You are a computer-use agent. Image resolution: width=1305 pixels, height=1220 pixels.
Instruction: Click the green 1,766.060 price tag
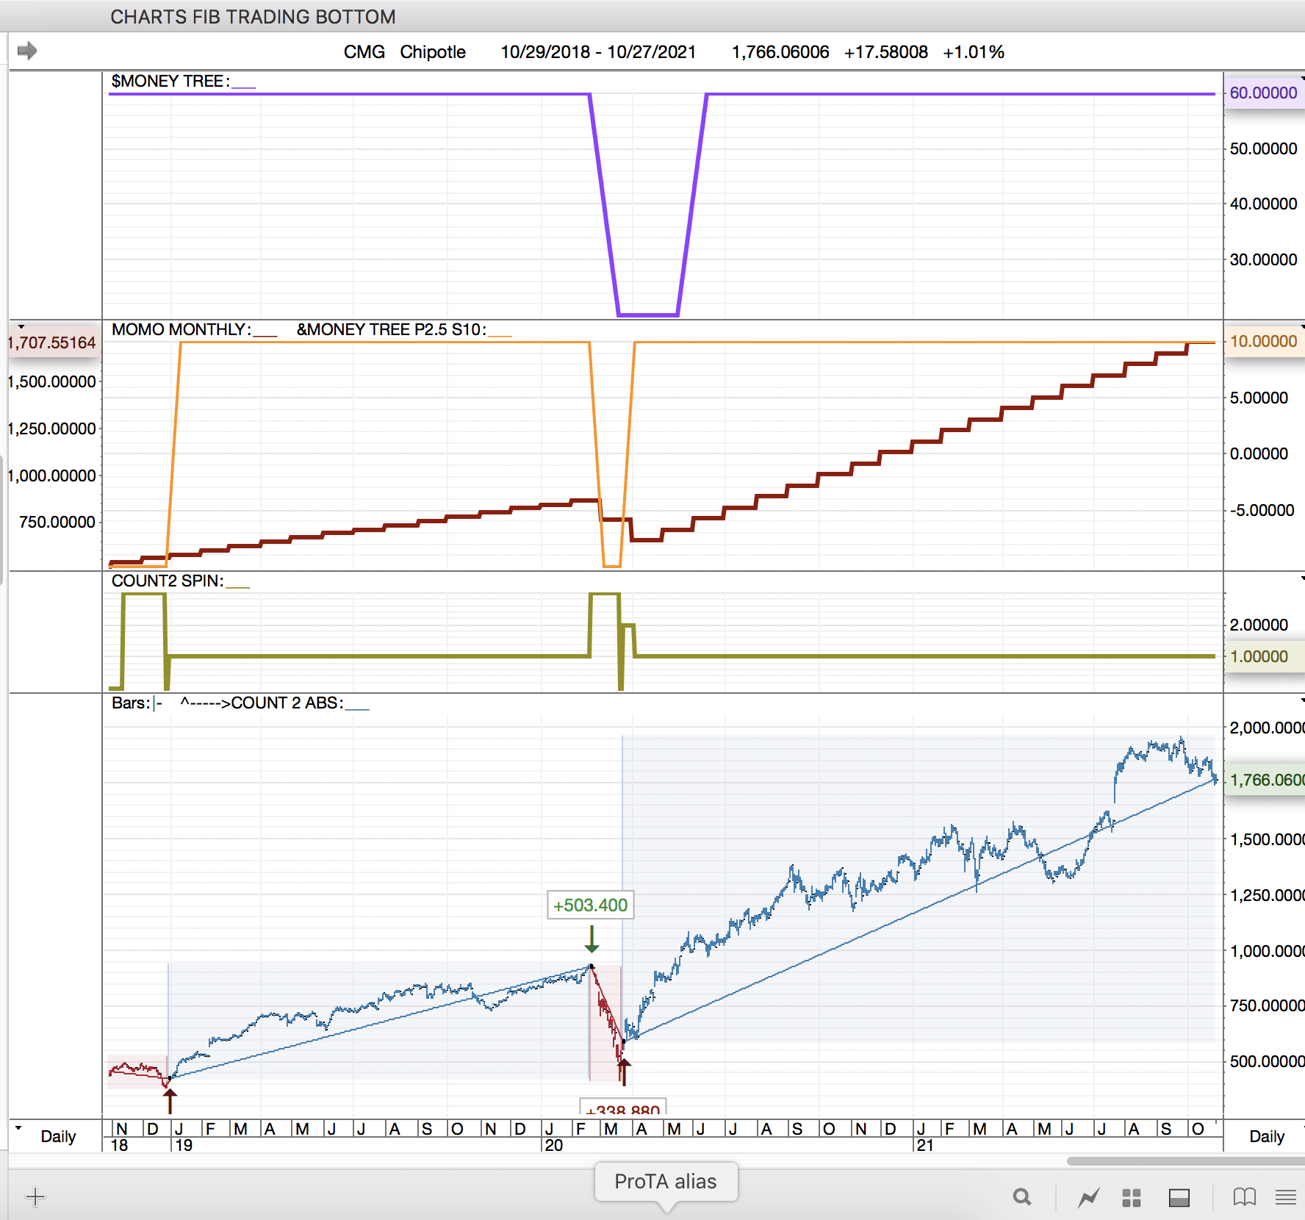1265,780
